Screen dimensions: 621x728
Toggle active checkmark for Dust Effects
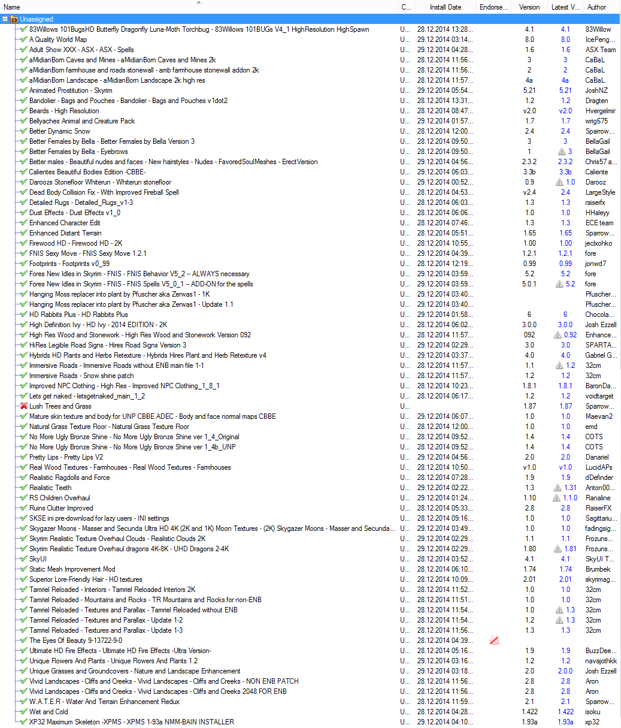(24, 213)
